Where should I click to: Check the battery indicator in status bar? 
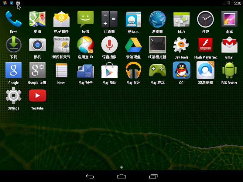coord(229,3)
